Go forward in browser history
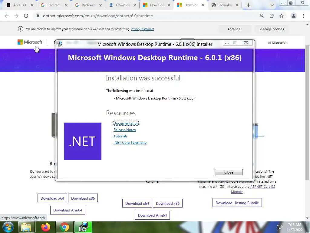This screenshot has height=233, width=310. [x=16, y=16]
